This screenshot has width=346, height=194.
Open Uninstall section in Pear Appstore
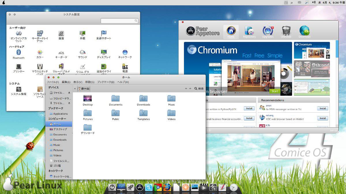pyautogui.click(x=286, y=32)
